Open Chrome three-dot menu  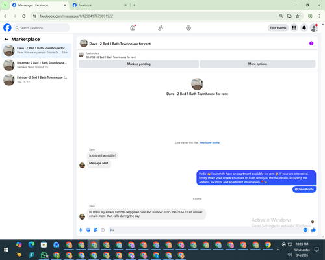click(319, 16)
